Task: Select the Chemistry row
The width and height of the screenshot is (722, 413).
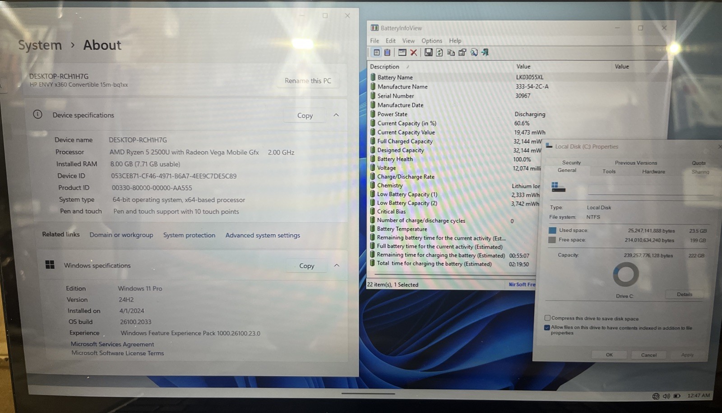Action: (x=455, y=185)
